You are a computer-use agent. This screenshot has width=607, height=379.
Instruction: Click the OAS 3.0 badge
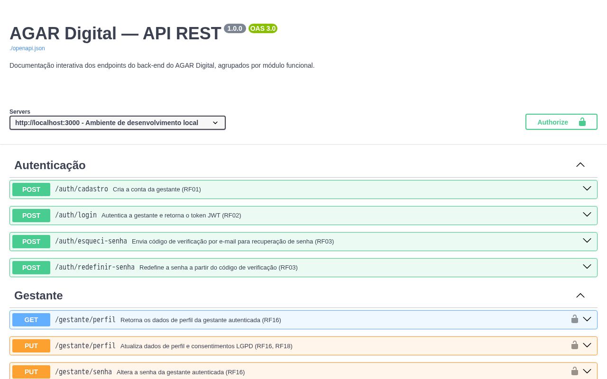263,28
